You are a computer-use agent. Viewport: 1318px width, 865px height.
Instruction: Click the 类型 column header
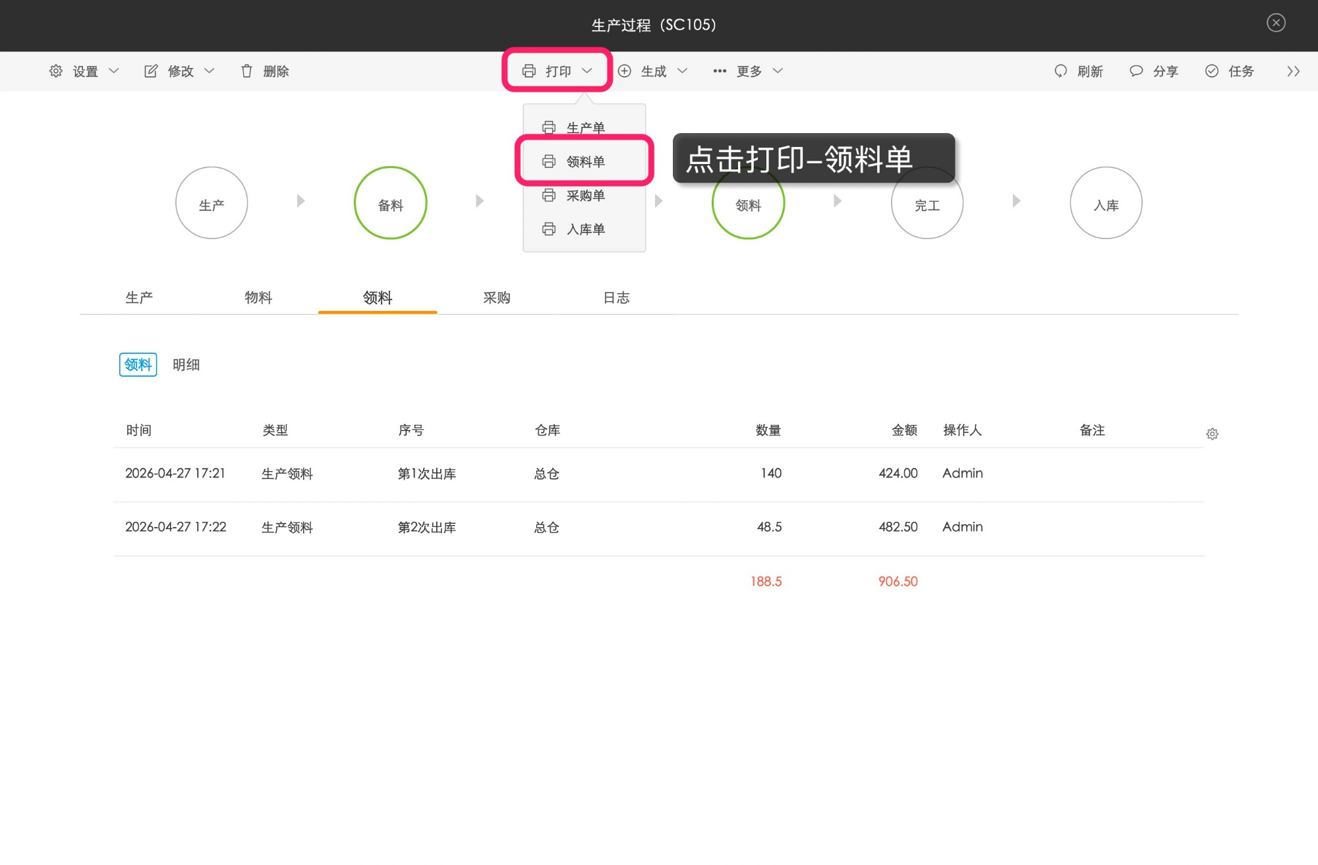(275, 430)
